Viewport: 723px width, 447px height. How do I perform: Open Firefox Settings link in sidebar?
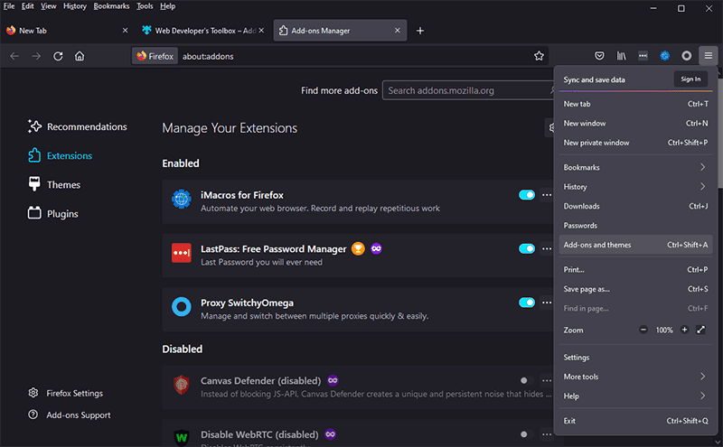coord(65,393)
